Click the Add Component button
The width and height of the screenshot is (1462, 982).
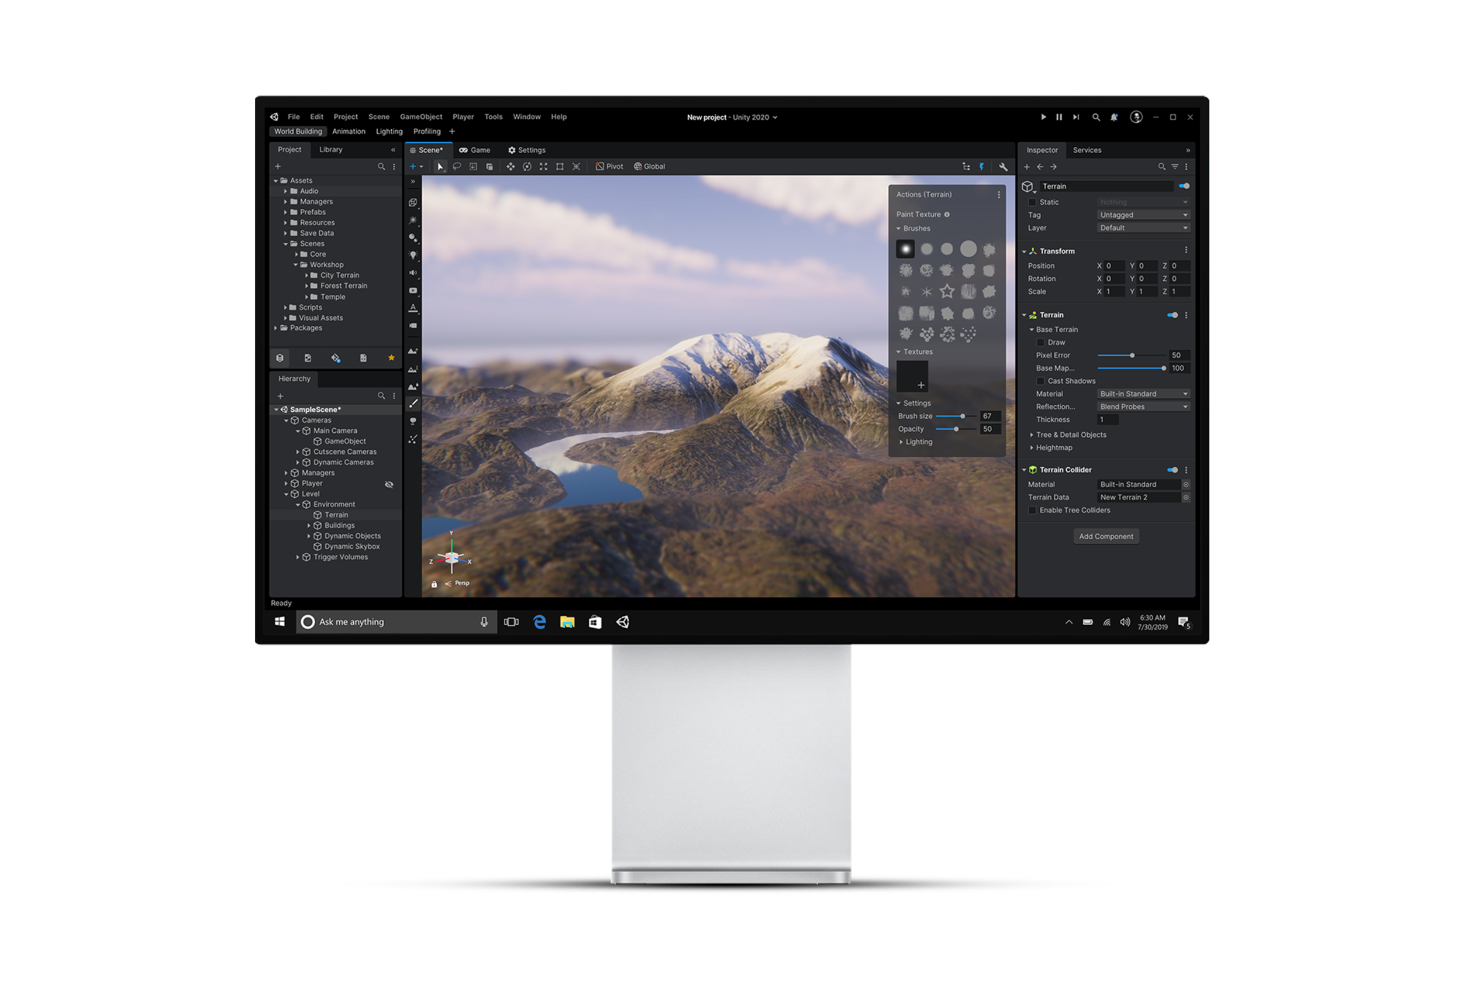(x=1106, y=536)
